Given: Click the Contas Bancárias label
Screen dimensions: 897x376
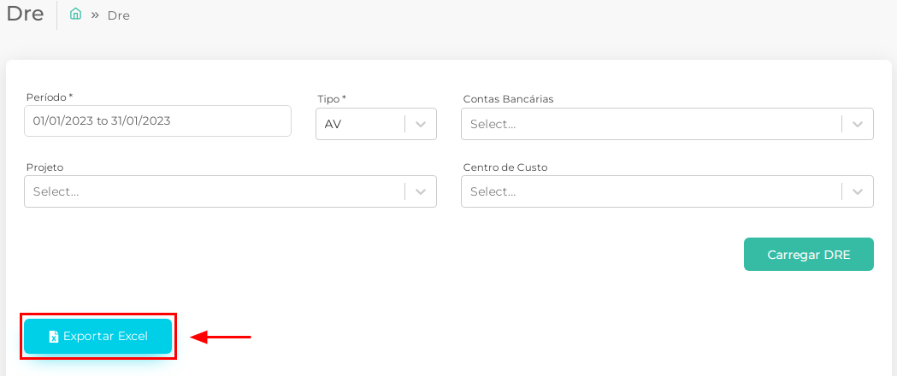Looking at the screenshot, I should point(508,99).
